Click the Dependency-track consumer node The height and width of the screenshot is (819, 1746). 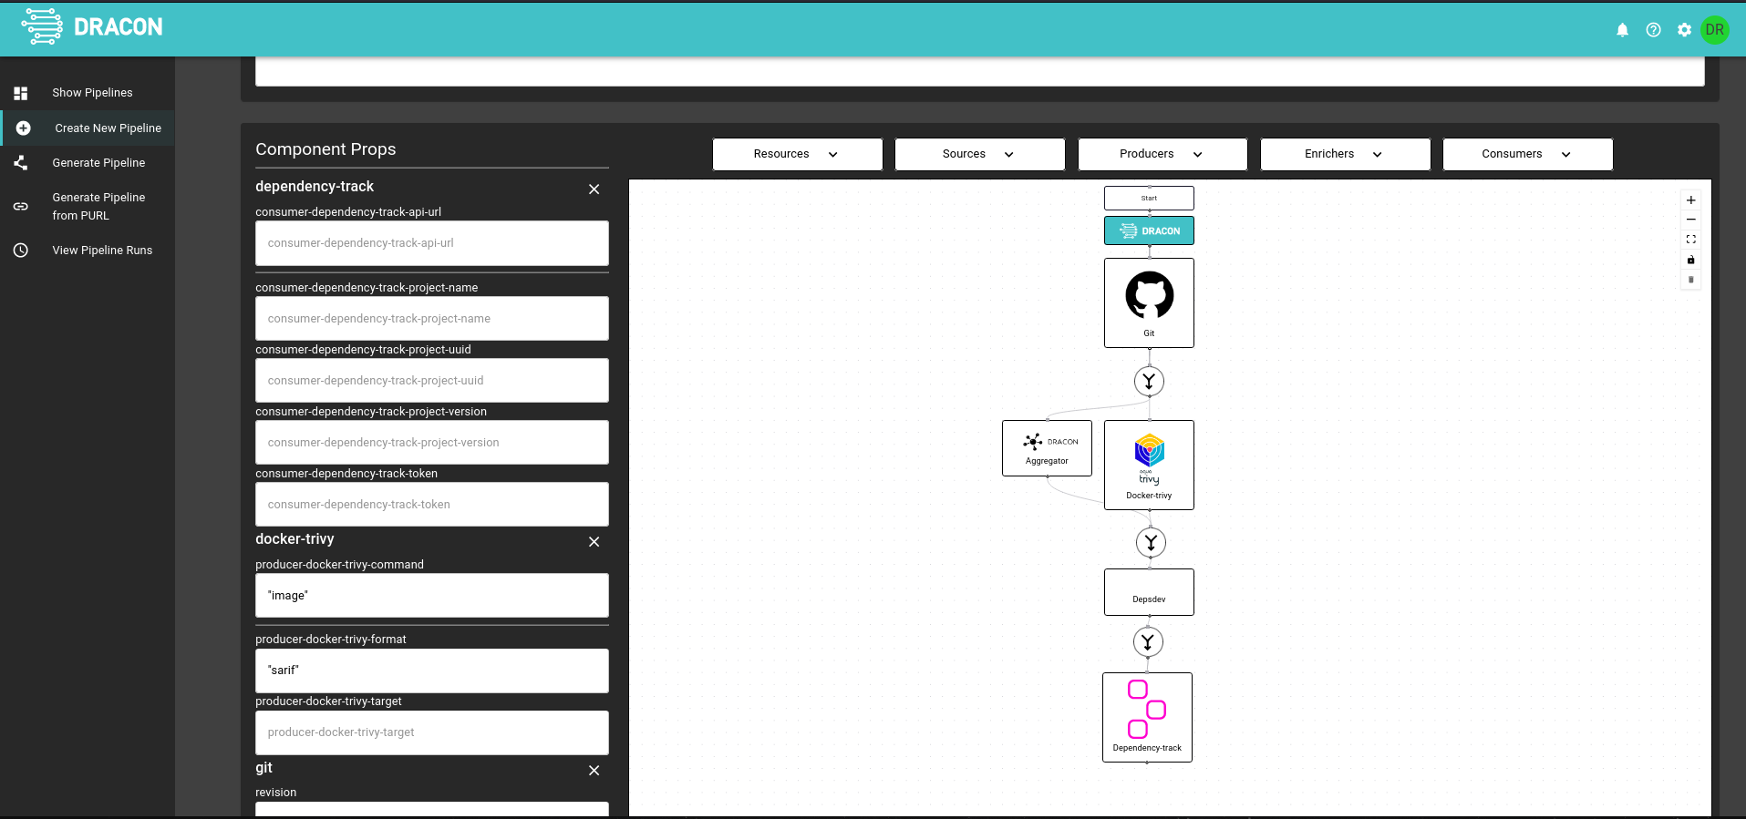click(1147, 717)
